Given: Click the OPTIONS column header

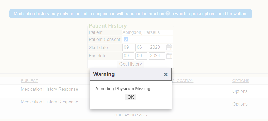Looking at the screenshot, I should coord(241,81).
